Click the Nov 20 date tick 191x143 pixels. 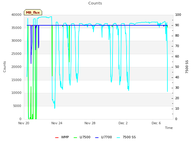[x=24, y=123]
